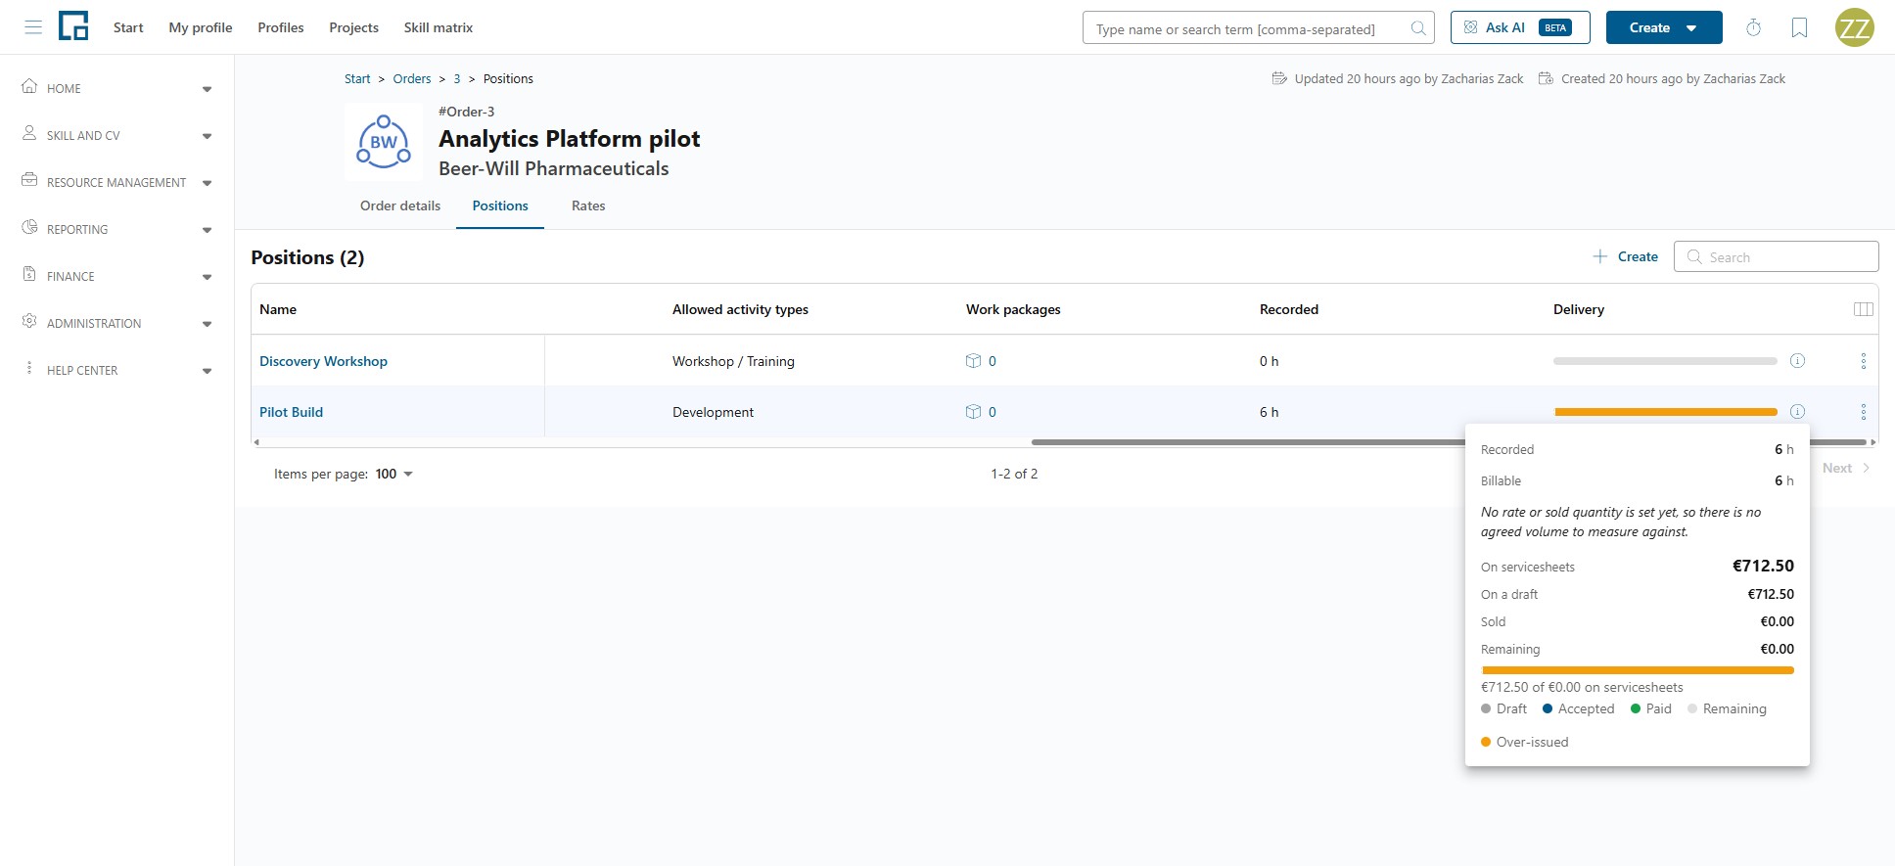Viewport: 1895px width, 866px height.
Task: Open the Discovery Workshop position link
Action: [323, 361]
